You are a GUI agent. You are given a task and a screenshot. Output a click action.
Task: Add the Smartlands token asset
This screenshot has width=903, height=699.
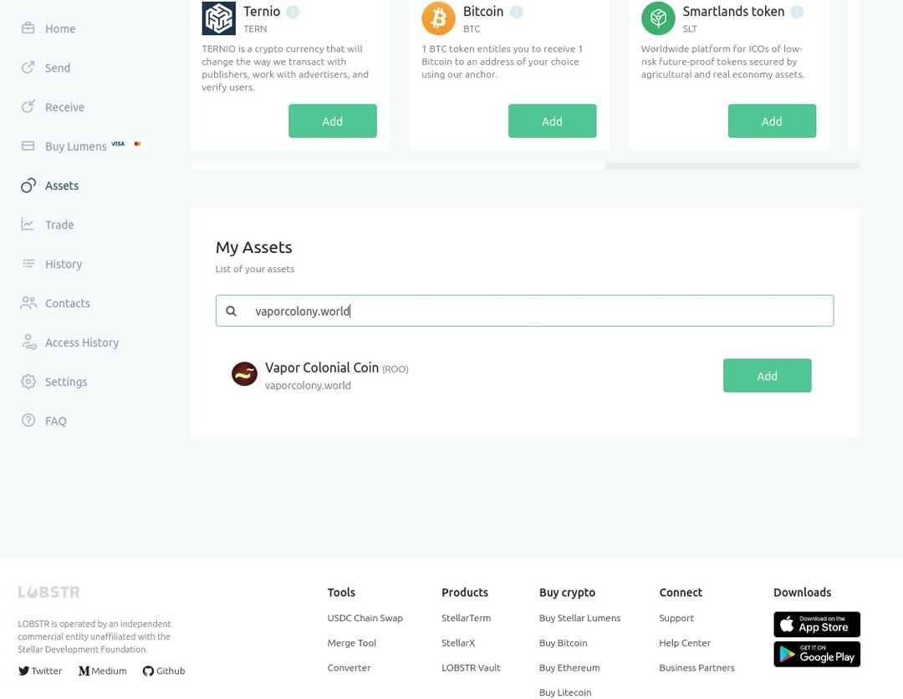(x=772, y=121)
